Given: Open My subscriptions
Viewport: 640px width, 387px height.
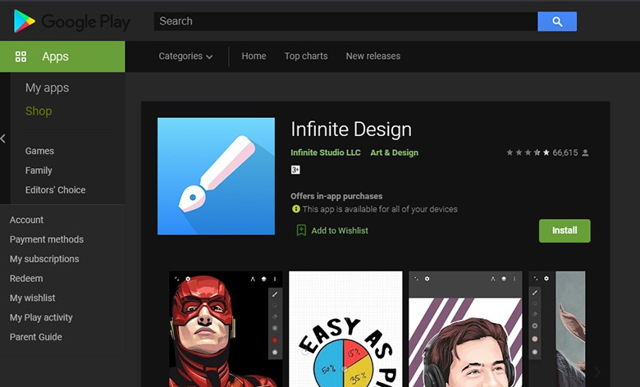Looking at the screenshot, I should [x=44, y=259].
